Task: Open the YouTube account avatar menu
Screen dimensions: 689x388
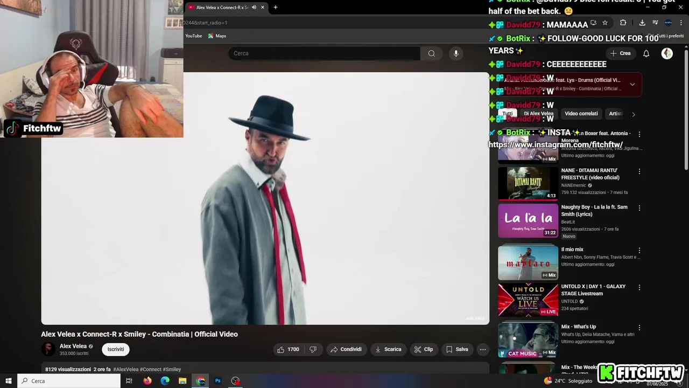Action: pyautogui.click(x=667, y=53)
